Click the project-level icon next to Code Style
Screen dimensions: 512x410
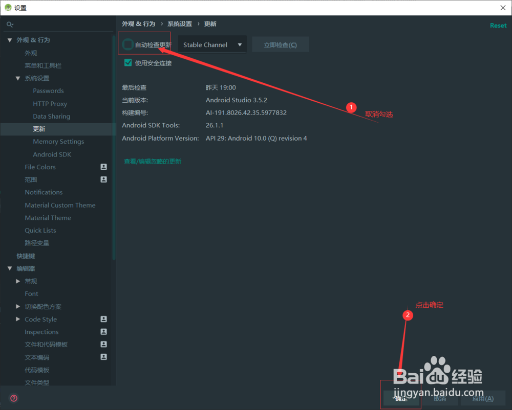pyautogui.click(x=103, y=319)
